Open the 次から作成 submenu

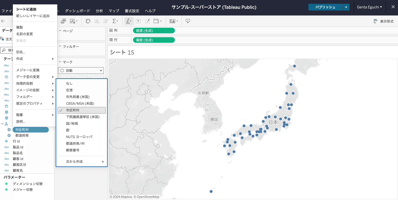coord(82,162)
